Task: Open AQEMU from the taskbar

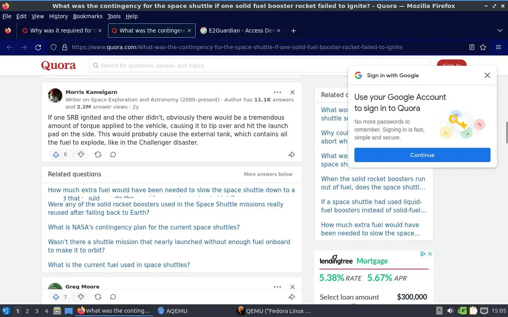Action: (x=172, y=311)
